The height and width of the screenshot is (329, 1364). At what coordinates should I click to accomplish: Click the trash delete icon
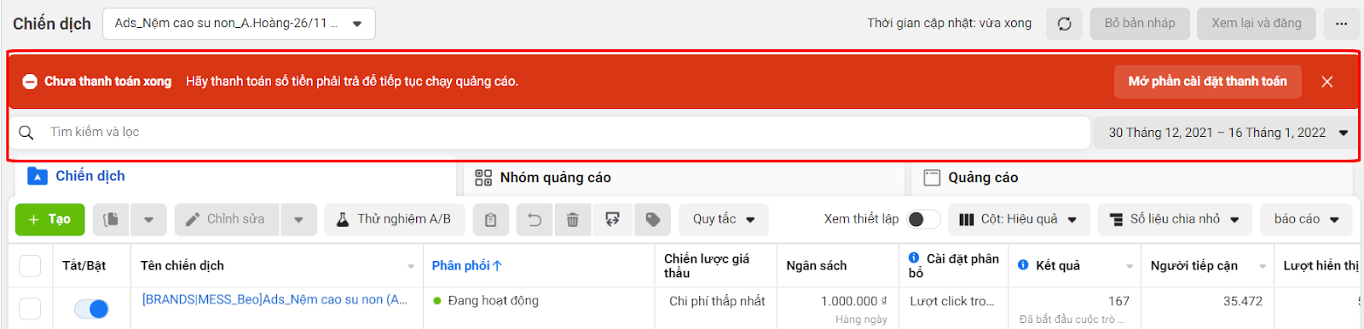(573, 219)
